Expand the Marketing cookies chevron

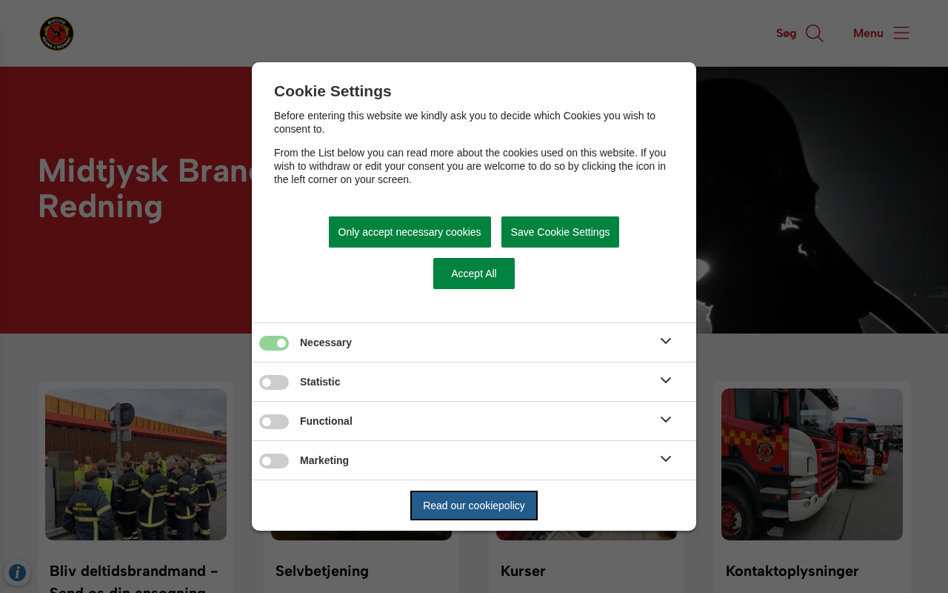pos(666,460)
